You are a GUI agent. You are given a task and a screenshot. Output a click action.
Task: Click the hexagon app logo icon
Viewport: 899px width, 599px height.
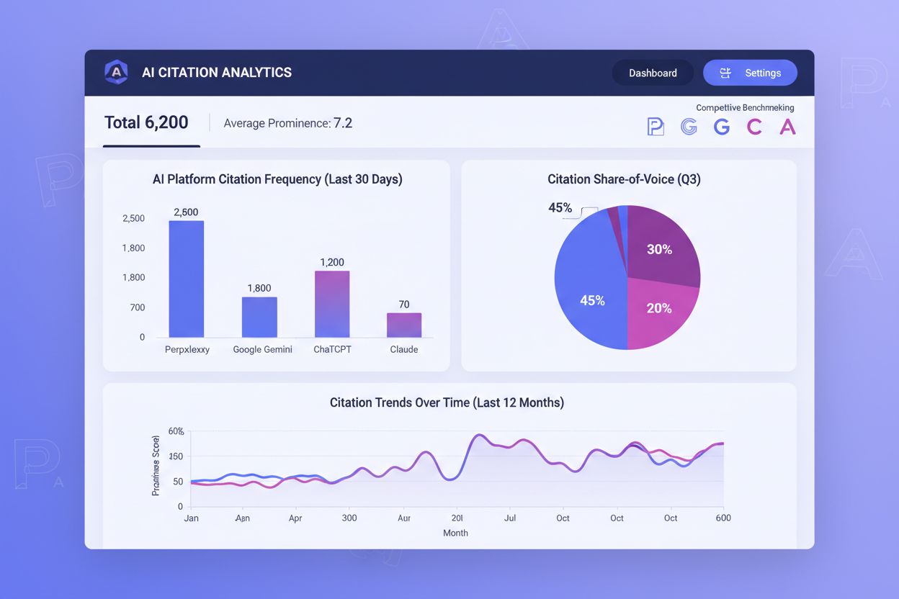[116, 72]
